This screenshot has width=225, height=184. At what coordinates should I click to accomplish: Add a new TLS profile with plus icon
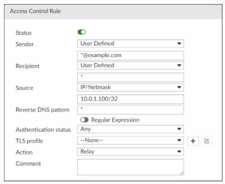(193, 141)
